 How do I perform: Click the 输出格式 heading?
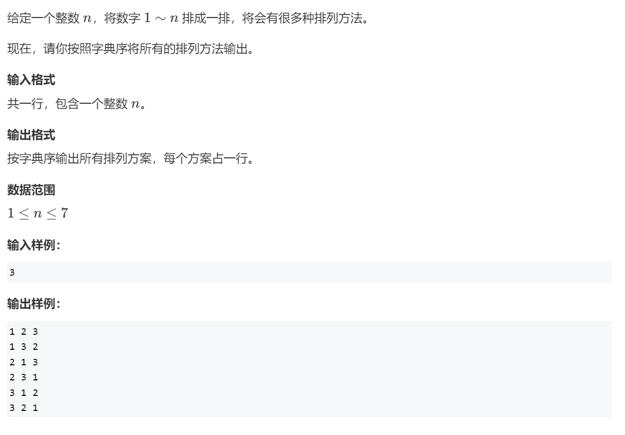(x=31, y=135)
